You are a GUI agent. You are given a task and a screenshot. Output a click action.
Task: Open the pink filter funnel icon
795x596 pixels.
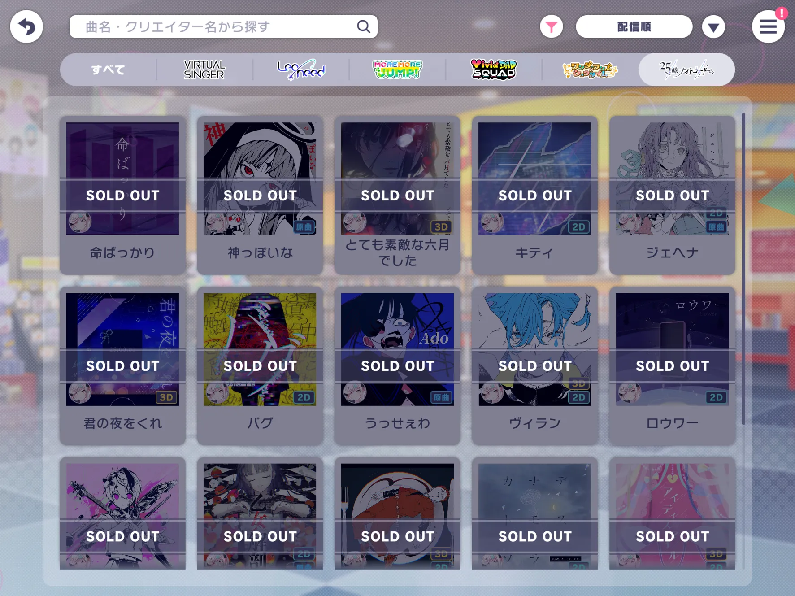click(x=551, y=26)
